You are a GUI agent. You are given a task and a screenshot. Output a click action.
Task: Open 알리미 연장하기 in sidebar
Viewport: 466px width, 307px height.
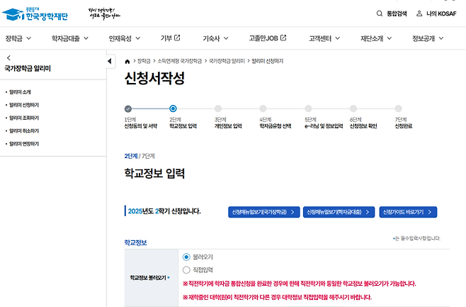pyautogui.click(x=24, y=144)
